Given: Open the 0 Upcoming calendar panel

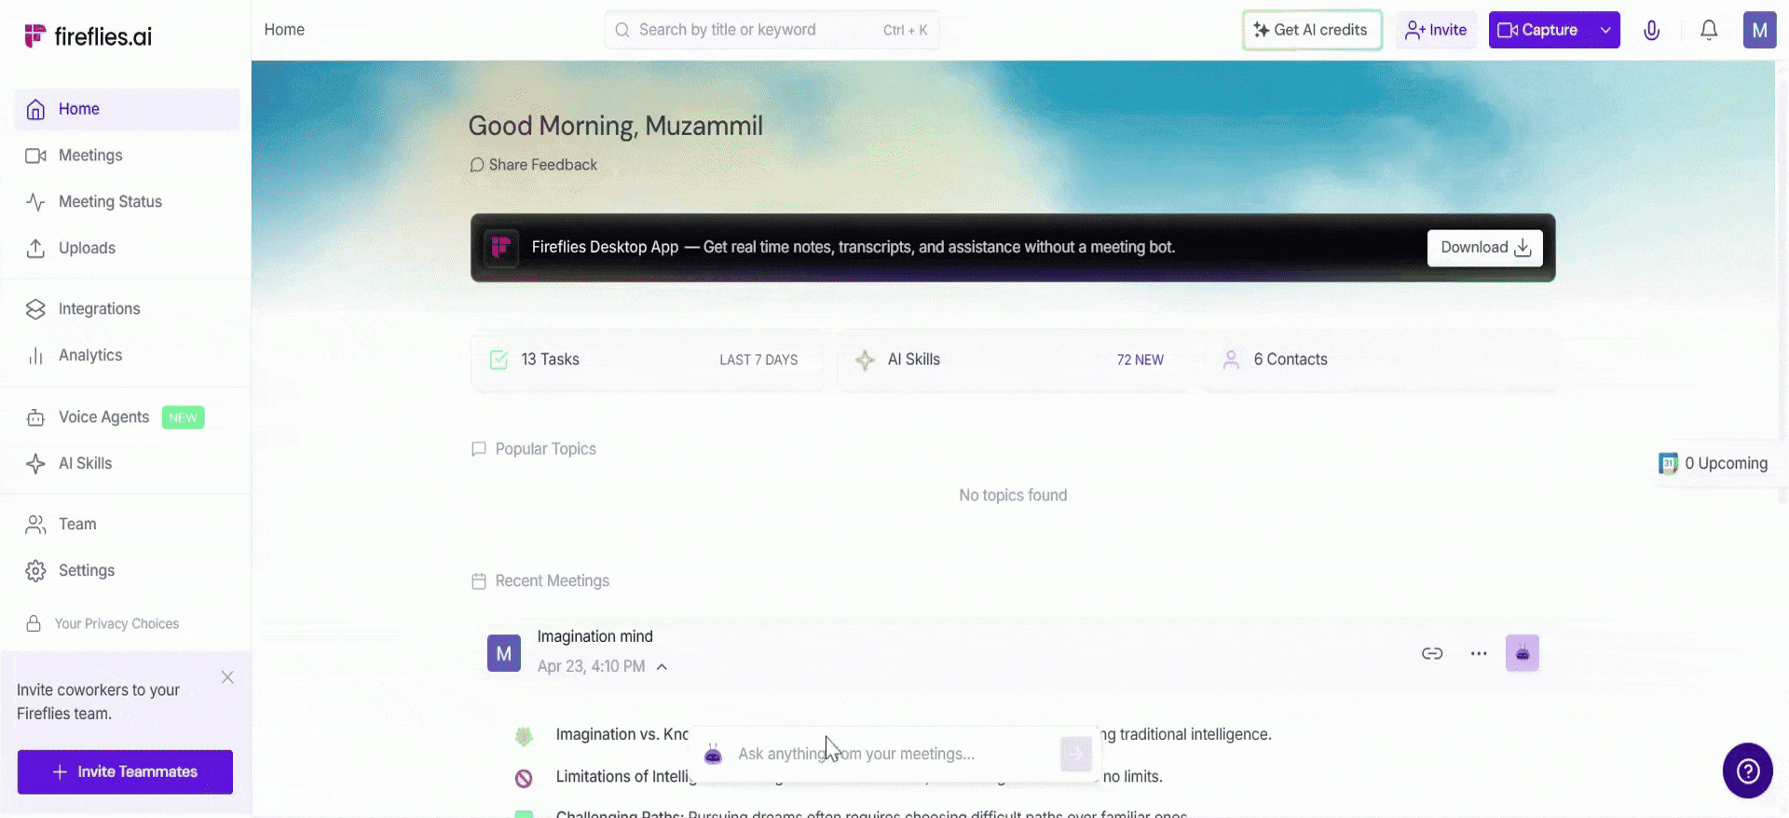Looking at the screenshot, I should coord(1714,463).
